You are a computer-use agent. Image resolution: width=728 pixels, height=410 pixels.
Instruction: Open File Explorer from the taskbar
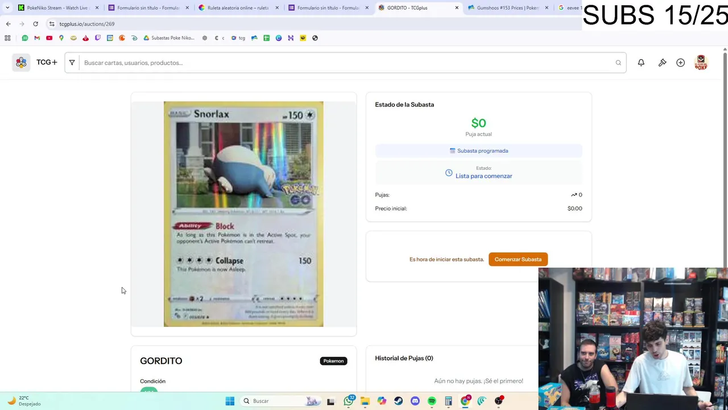pyautogui.click(x=365, y=401)
